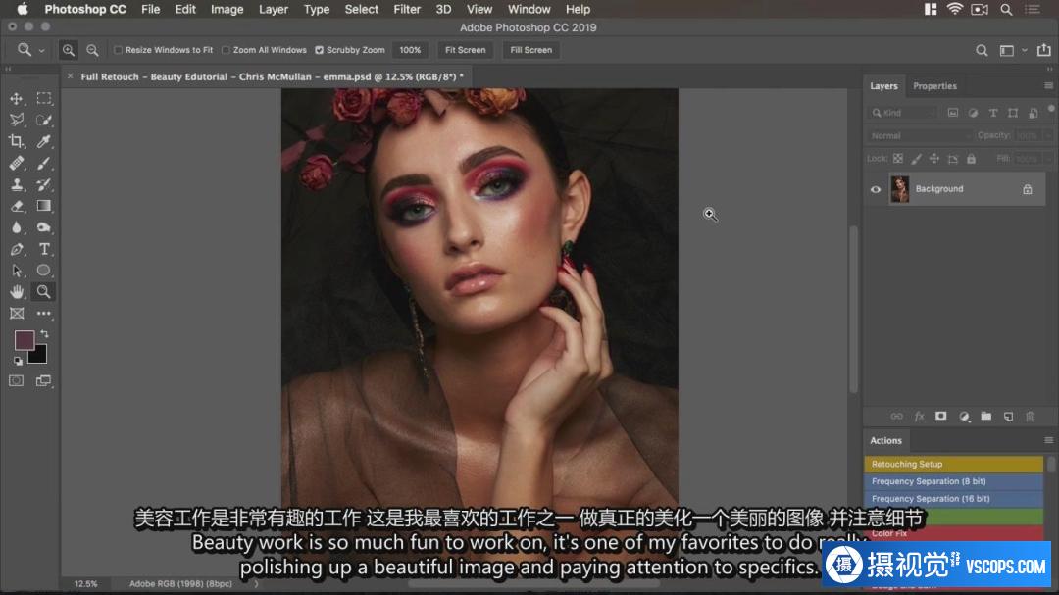The width and height of the screenshot is (1059, 595).
Task: Add a layer mask from Layers panel
Action: (940, 416)
